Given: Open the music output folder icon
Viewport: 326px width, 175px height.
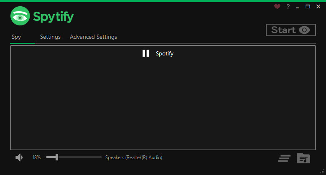Looking at the screenshot, I should coord(303,158).
